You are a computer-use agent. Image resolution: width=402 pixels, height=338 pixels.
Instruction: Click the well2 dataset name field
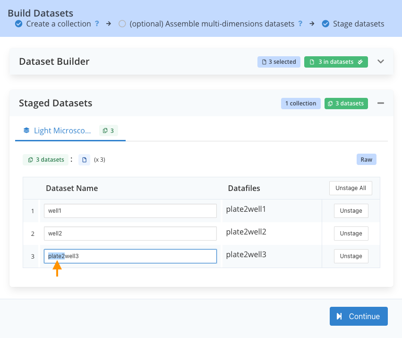coord(130,233)
